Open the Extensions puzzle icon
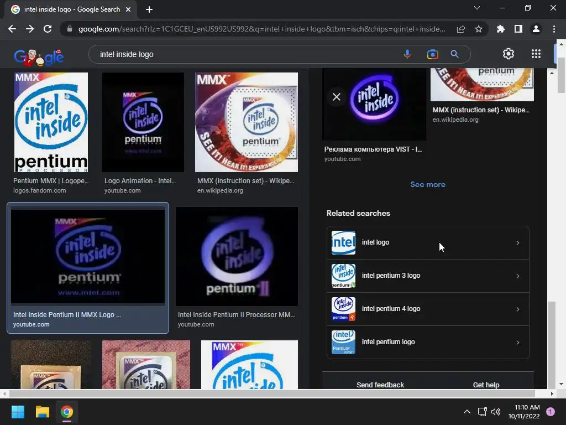 point(501,29)
